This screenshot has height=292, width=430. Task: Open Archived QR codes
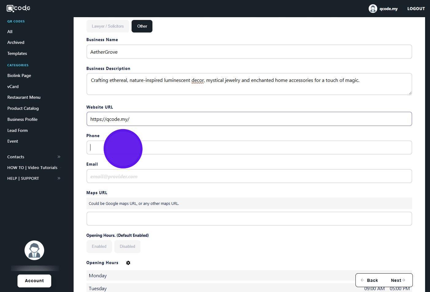pyautogui.click(x=16, y=42)
